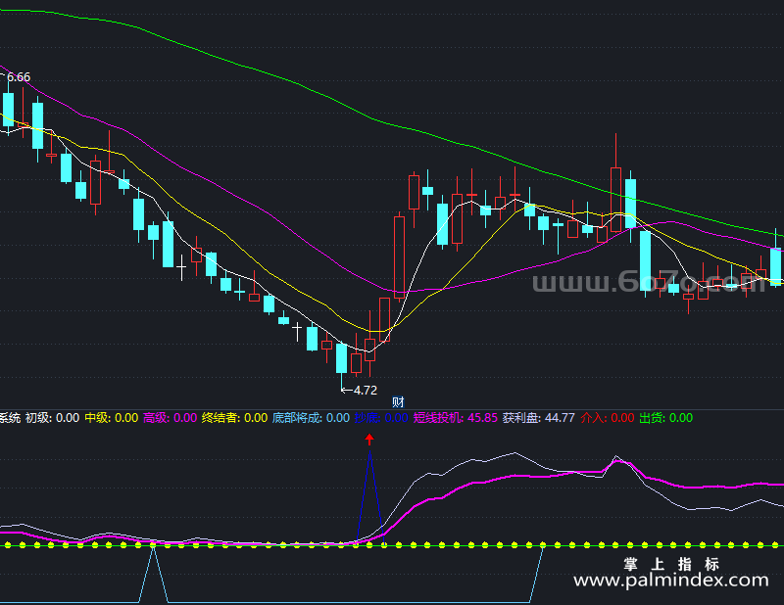Click the tall red candle with highest wick

[616, 200]
